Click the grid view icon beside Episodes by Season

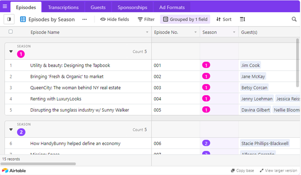click(23, 19)
